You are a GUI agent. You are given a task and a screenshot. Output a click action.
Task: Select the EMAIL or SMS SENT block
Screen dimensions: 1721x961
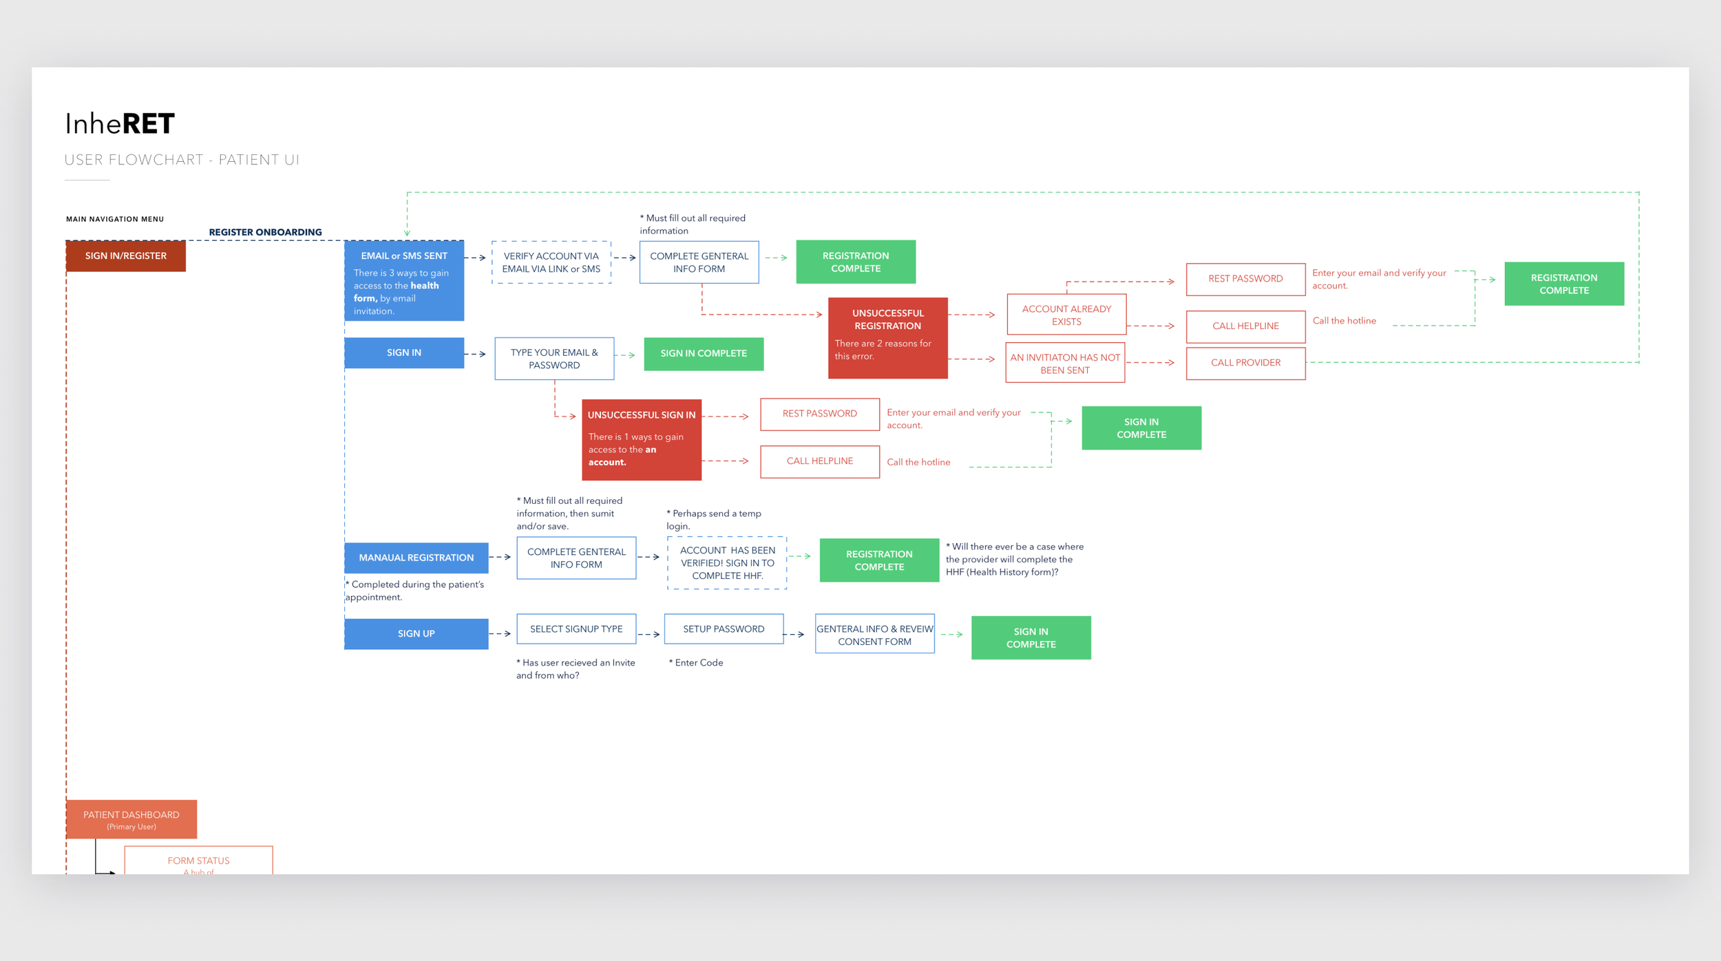[x=404, y=281]
